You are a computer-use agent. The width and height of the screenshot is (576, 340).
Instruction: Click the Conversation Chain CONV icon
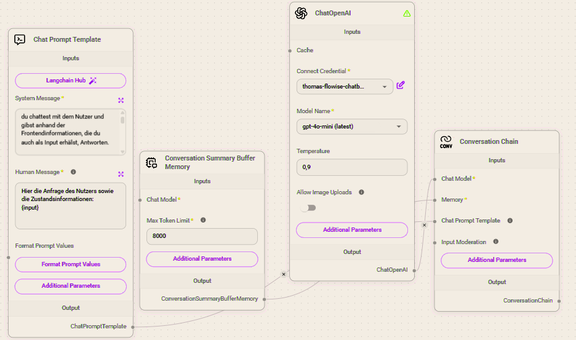click(446, 142)
